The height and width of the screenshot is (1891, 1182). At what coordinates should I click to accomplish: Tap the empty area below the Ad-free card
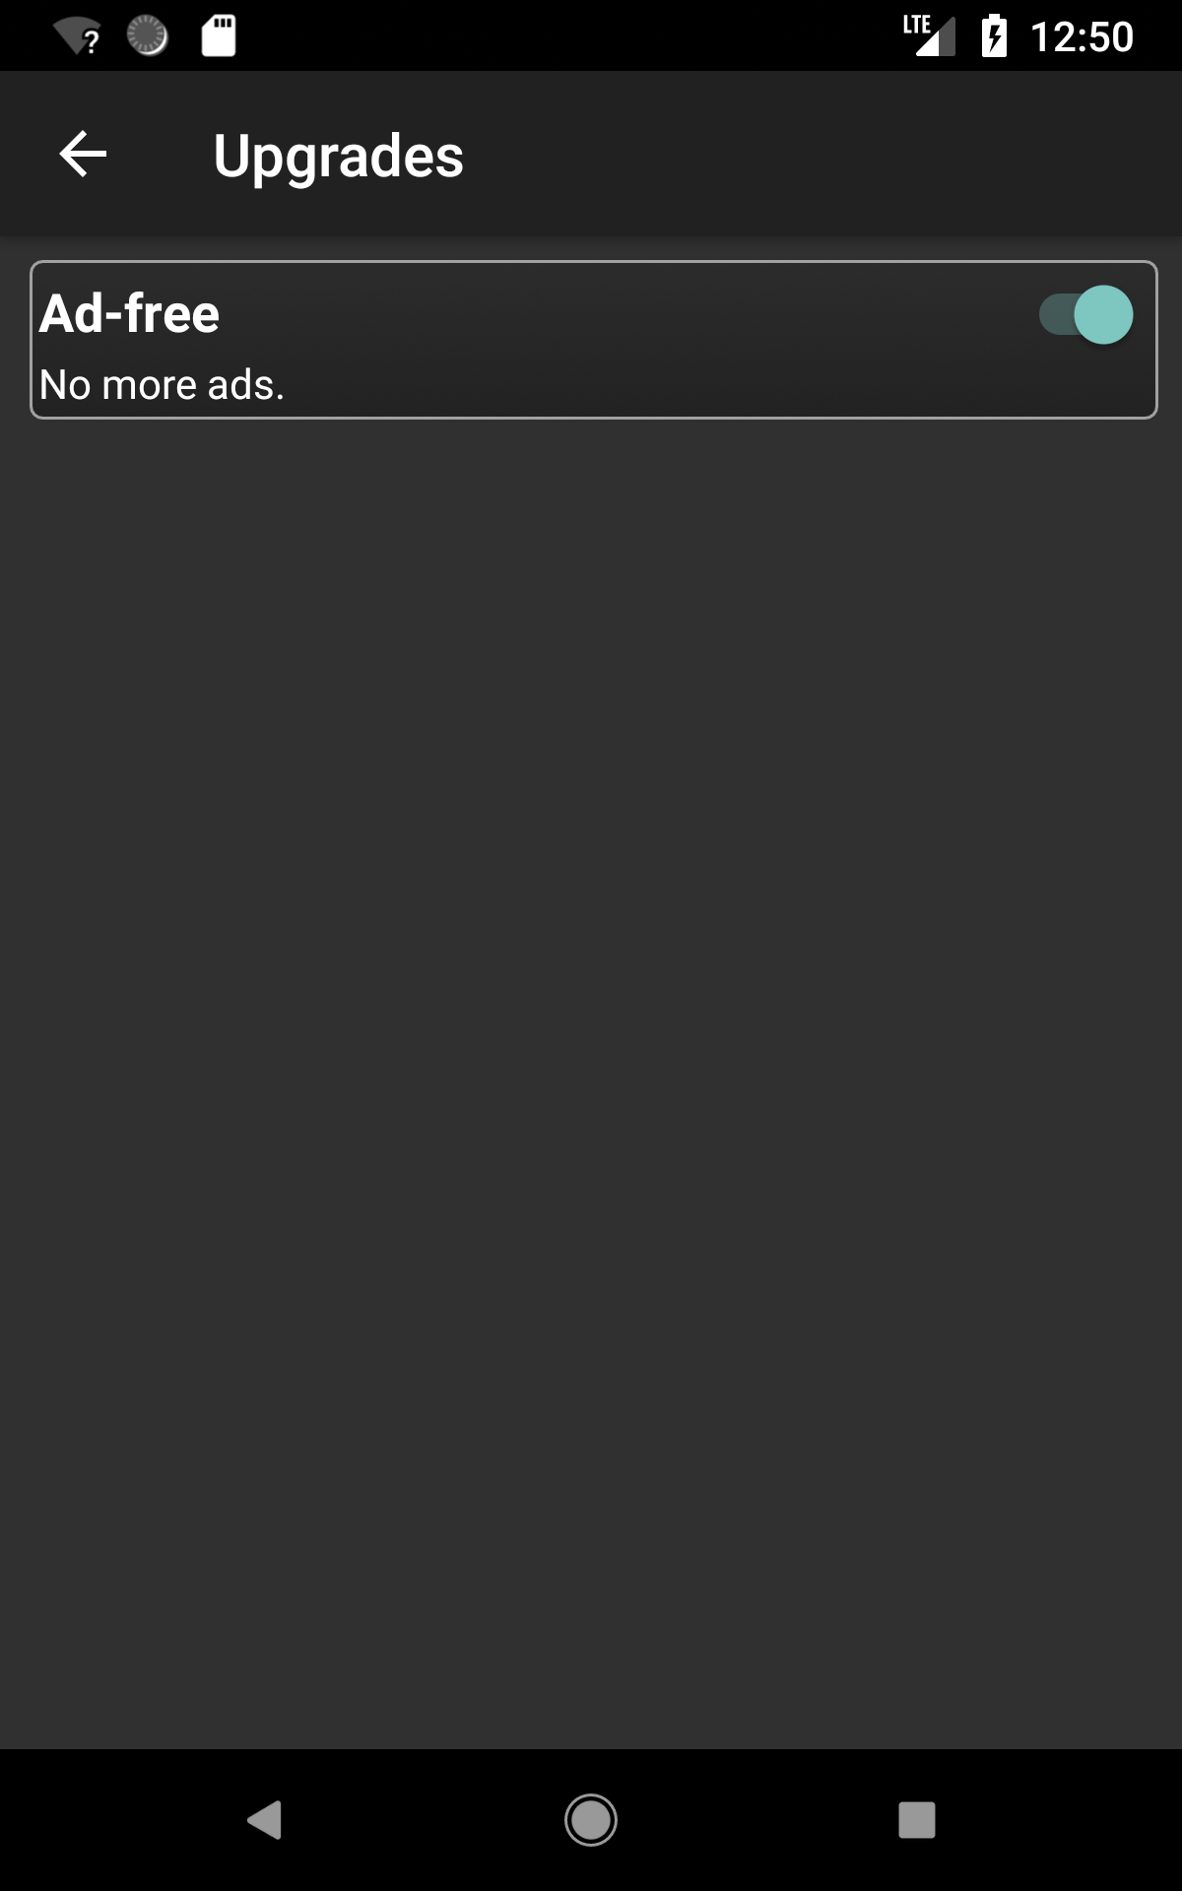[x=591, y=1083]
